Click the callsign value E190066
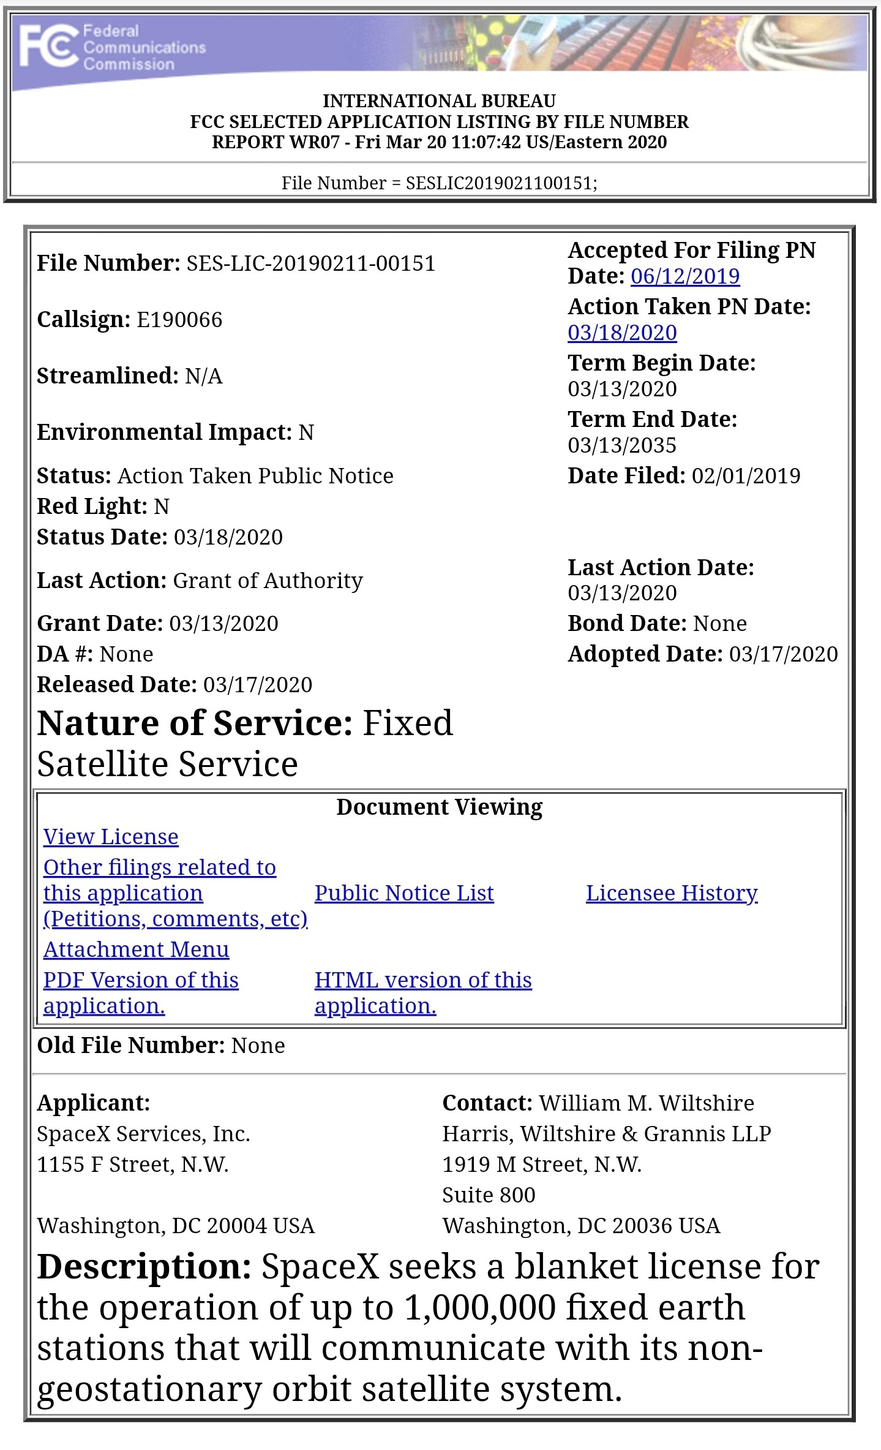Viewport: 881px width, 1450px height. coord(179,320)
